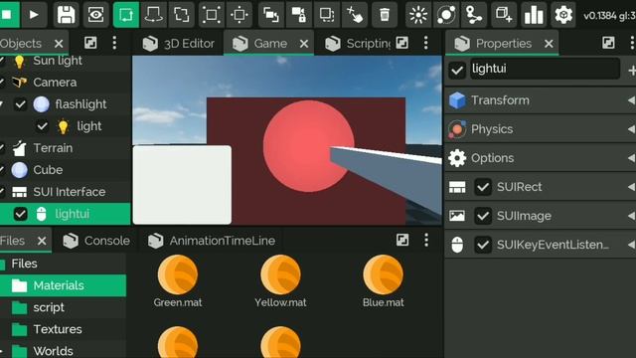Open the Game panel three-dot menu
The height and width of the screenshot is (358, 636).
[426, 43]
